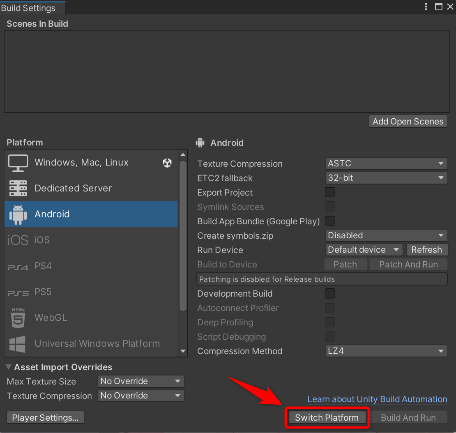
Task: Open the Compression Method LZ4 dropdown
Action: 386,351
